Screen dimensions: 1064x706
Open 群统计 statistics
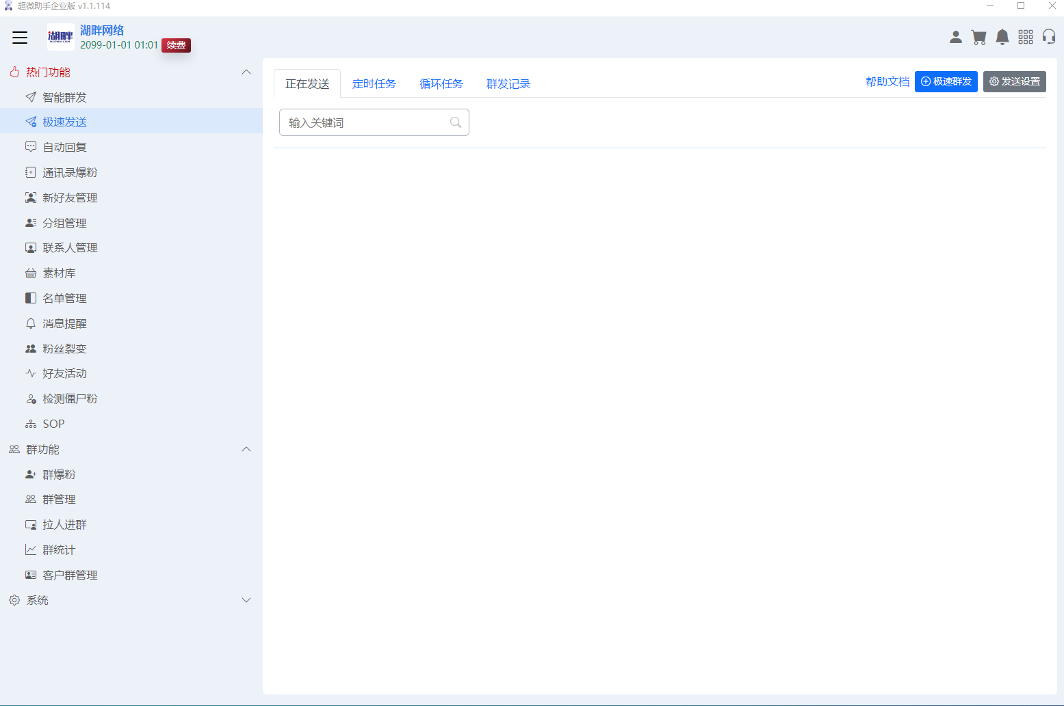59,549
